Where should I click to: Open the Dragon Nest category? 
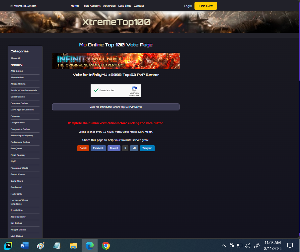coord(18,123)
